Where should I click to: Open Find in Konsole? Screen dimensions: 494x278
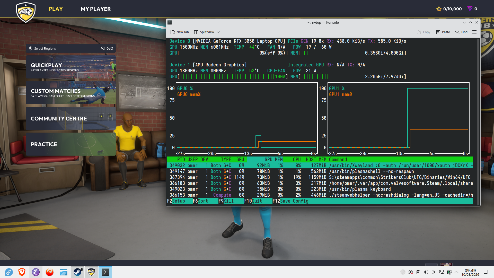(x=461, y=32)
